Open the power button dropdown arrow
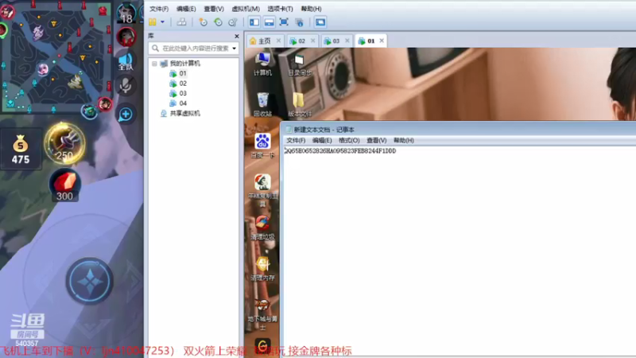 tap(162, 22)
